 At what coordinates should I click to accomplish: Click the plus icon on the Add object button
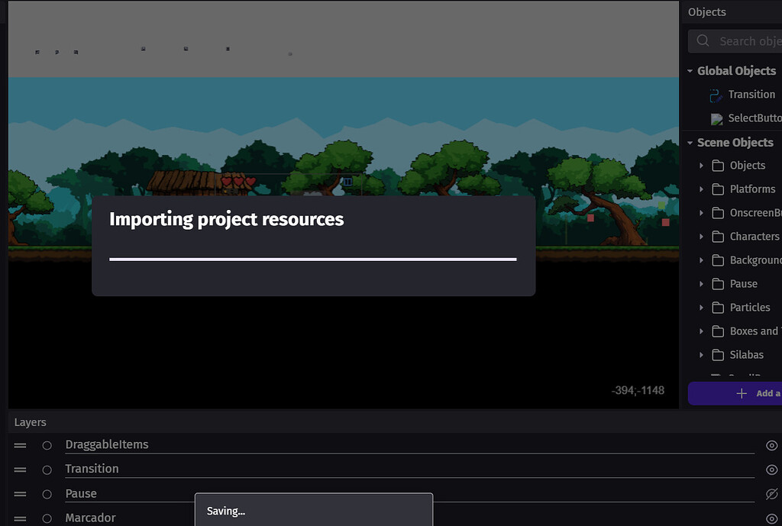742,393
